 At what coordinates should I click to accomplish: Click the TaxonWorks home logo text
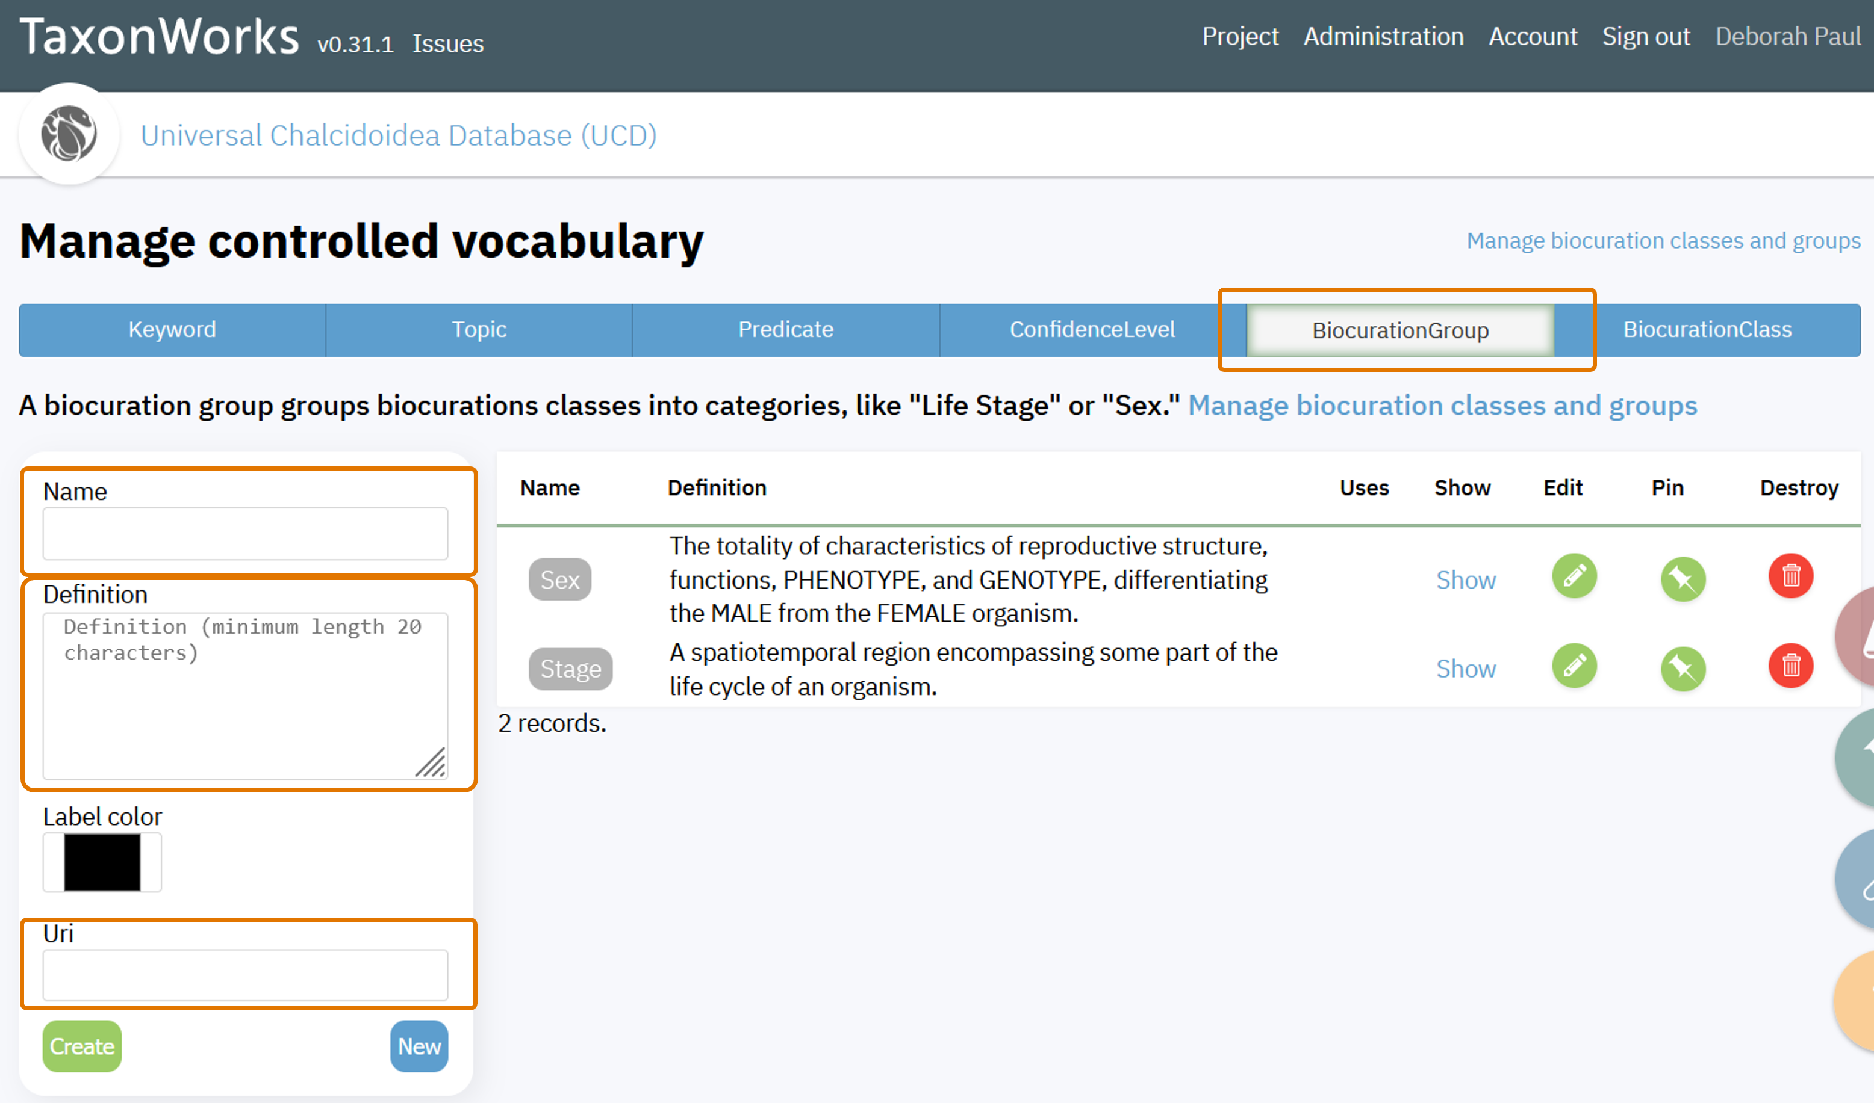click(x=159, y=37)
